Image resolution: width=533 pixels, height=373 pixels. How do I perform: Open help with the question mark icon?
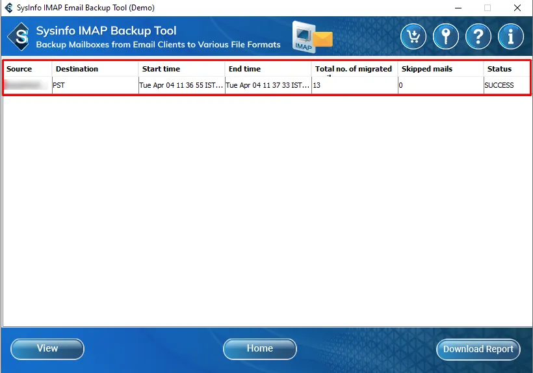(x=478, y=36)
